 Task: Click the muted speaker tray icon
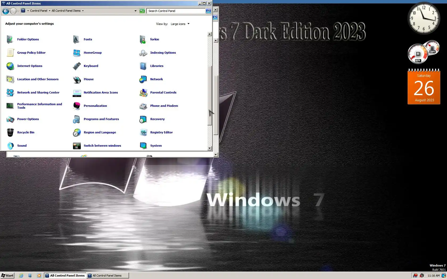point(422,276)
